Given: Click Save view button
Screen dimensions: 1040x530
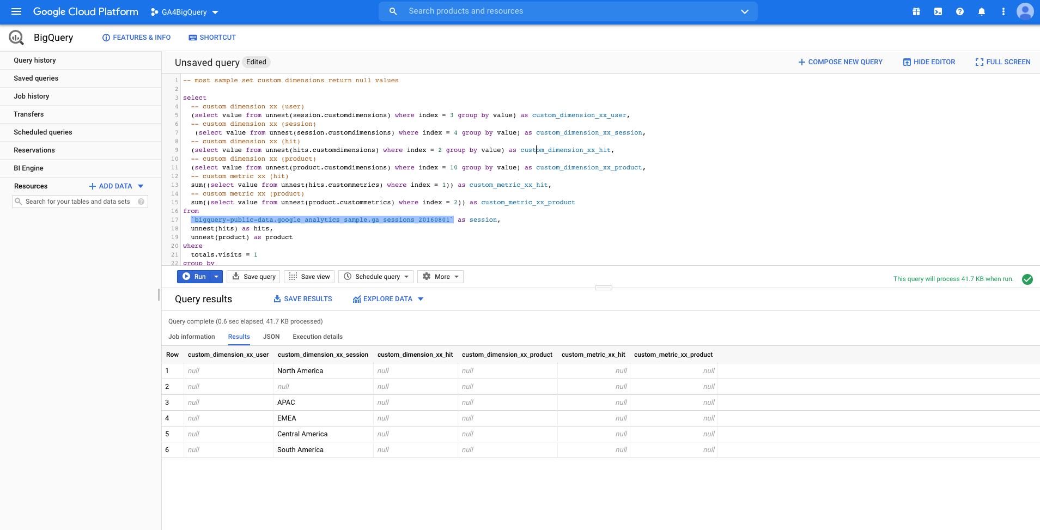Looking at the screenshot, I should click(x=309, y=277).
